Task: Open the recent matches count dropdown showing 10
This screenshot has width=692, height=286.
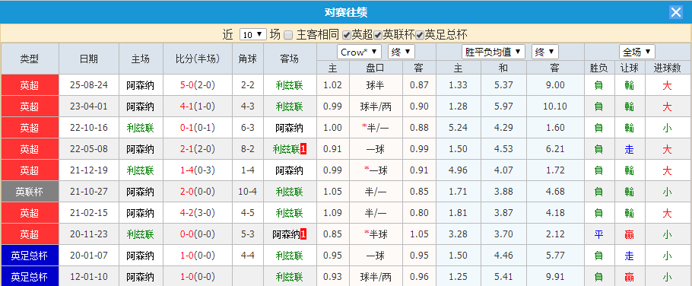Action: (x=253, y=34)
